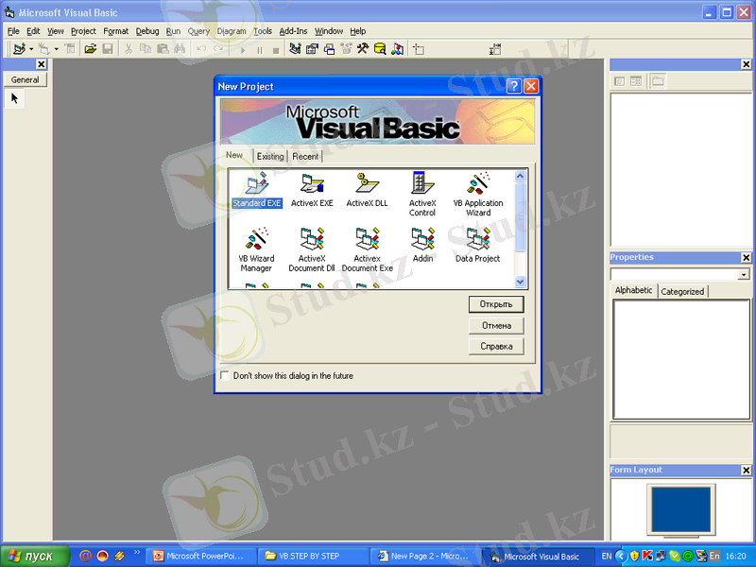
Task: Switch to the Categorized properties tab
Action: tap(682, 292)
